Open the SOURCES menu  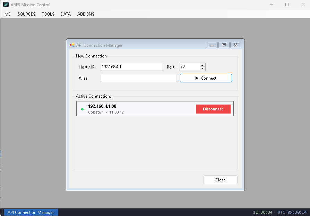click(x=26, y=14)
